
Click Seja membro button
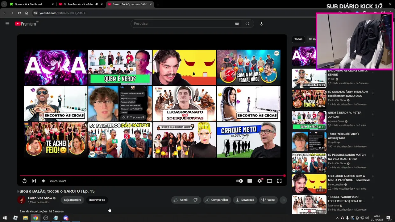tap(73, 200)
